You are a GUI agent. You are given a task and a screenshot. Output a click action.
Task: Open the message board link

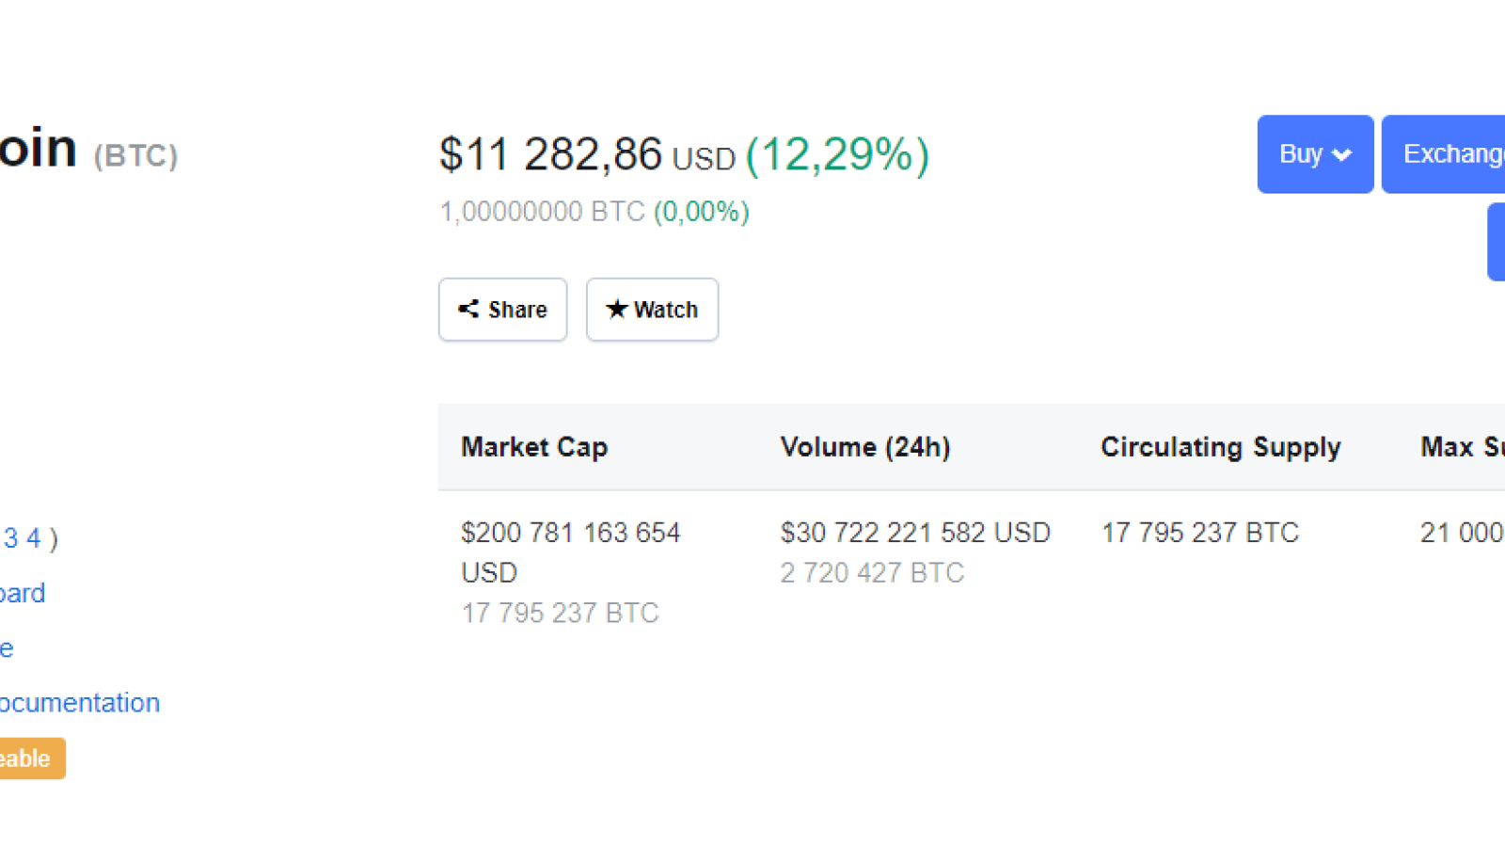[23, 593]
